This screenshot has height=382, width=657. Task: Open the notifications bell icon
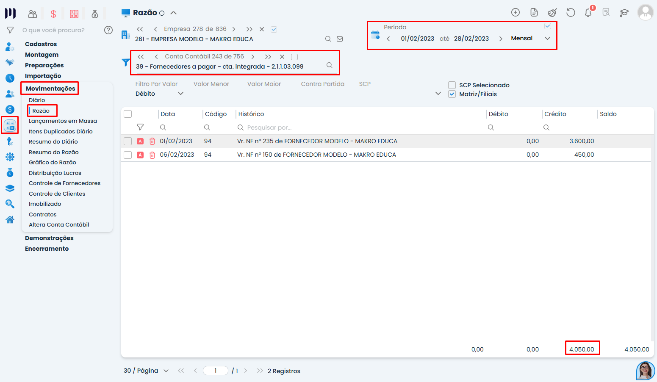(588, 12)
